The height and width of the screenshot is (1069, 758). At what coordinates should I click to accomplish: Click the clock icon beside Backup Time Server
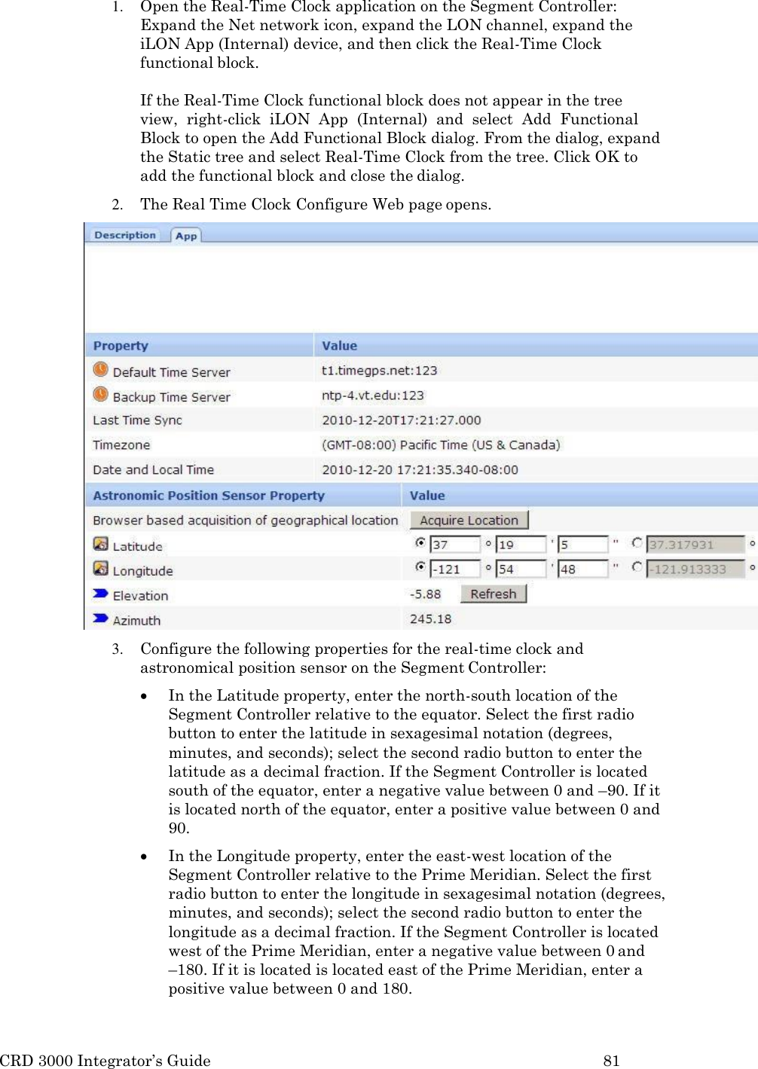[x=100, y=396]
